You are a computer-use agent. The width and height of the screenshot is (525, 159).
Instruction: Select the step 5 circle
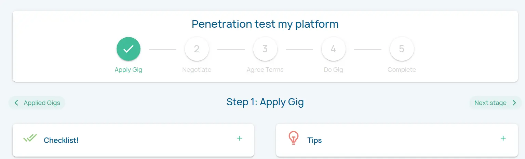[402, 49]
